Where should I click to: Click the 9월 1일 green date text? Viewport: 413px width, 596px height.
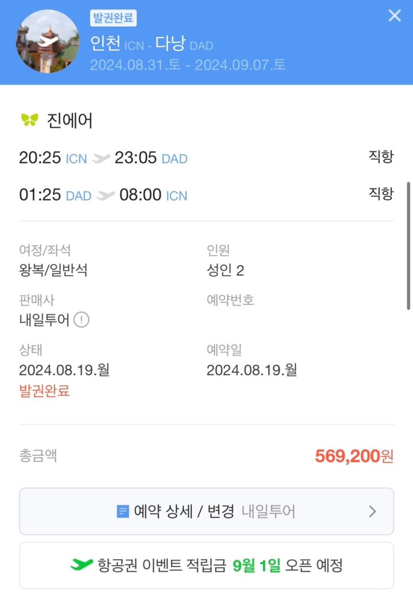click(x=256, y=565)
